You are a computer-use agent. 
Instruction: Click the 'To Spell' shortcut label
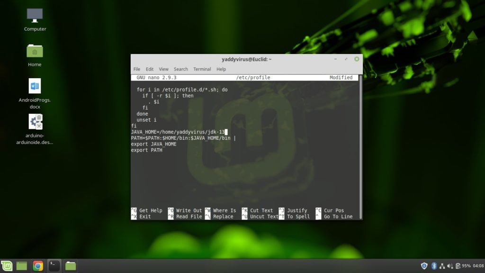[x=298, y=217]
